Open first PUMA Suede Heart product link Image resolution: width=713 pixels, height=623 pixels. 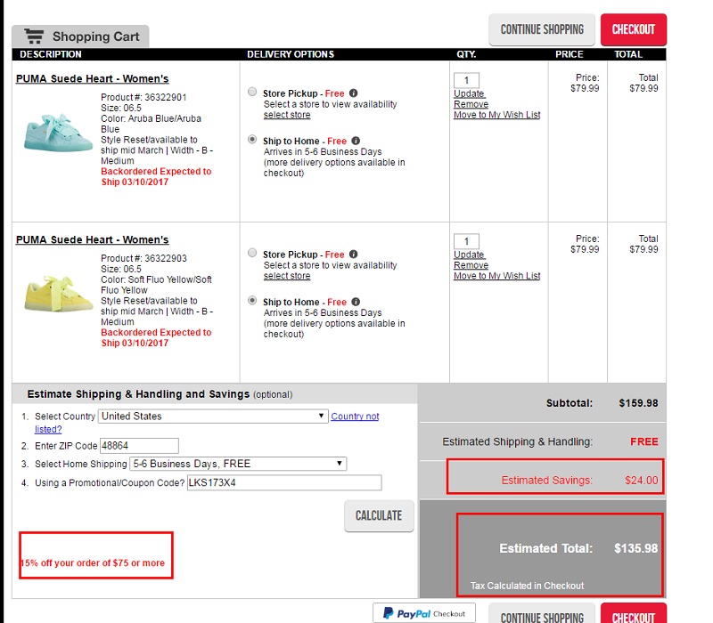point(93,78)
